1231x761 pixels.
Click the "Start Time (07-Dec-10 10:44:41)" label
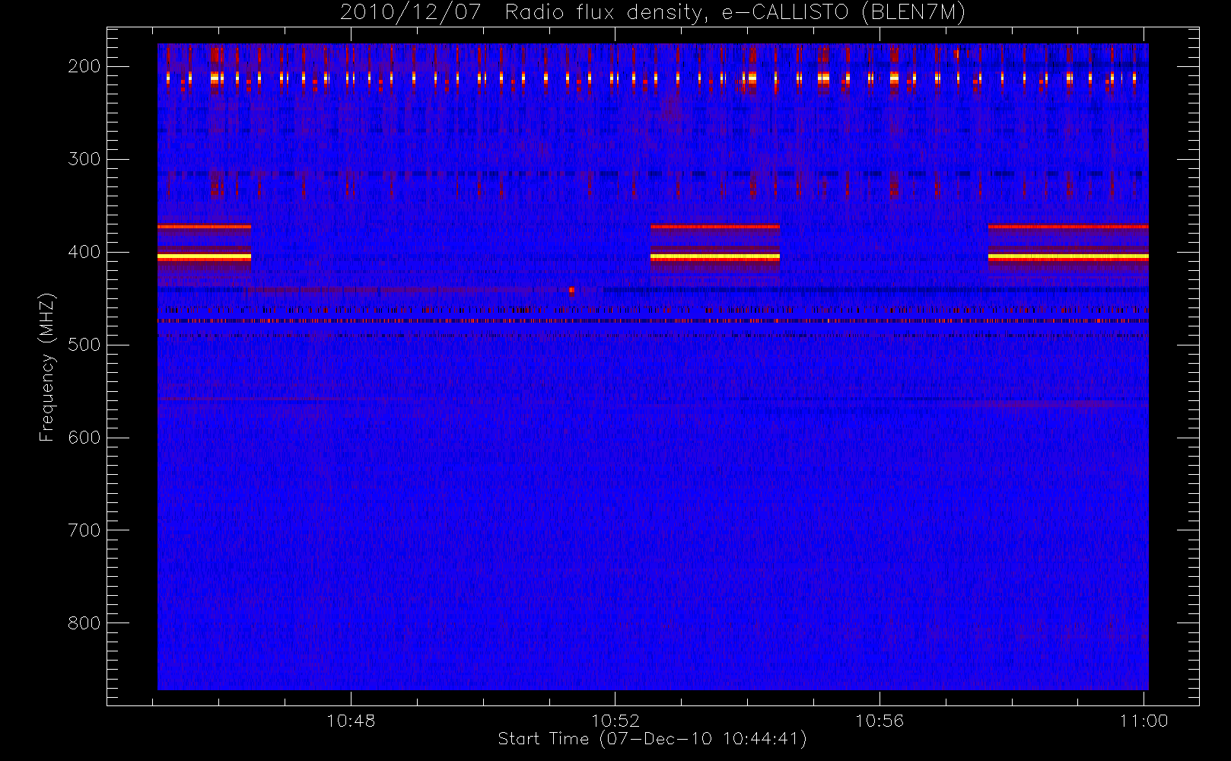tap(652, 739)
